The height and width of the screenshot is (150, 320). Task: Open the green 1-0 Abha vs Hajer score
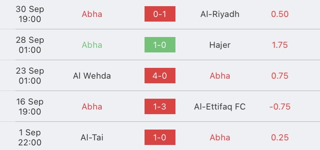click(x=160, y=45)
